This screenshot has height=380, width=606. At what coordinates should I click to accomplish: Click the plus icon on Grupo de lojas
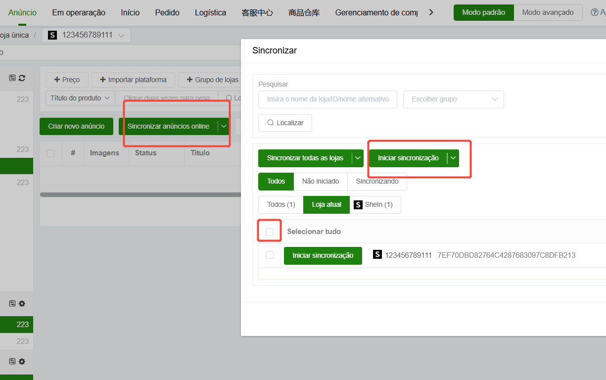coord(190,80)
